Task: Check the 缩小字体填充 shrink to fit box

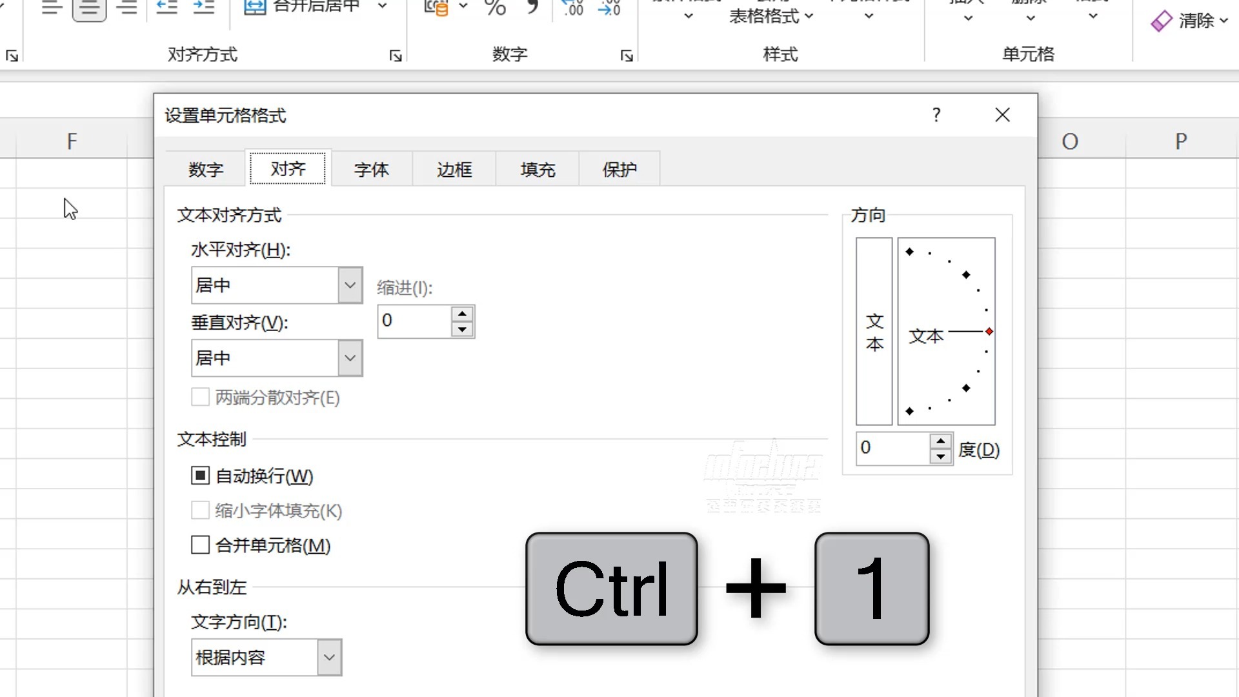Action: point(200,511)
